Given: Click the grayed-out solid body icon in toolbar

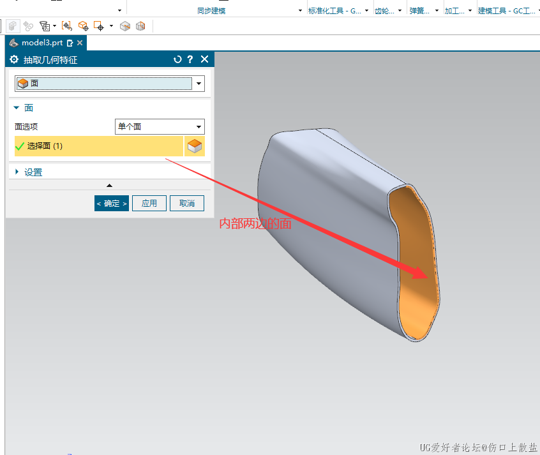Looking at the screenshot, I should pos(13,26).
